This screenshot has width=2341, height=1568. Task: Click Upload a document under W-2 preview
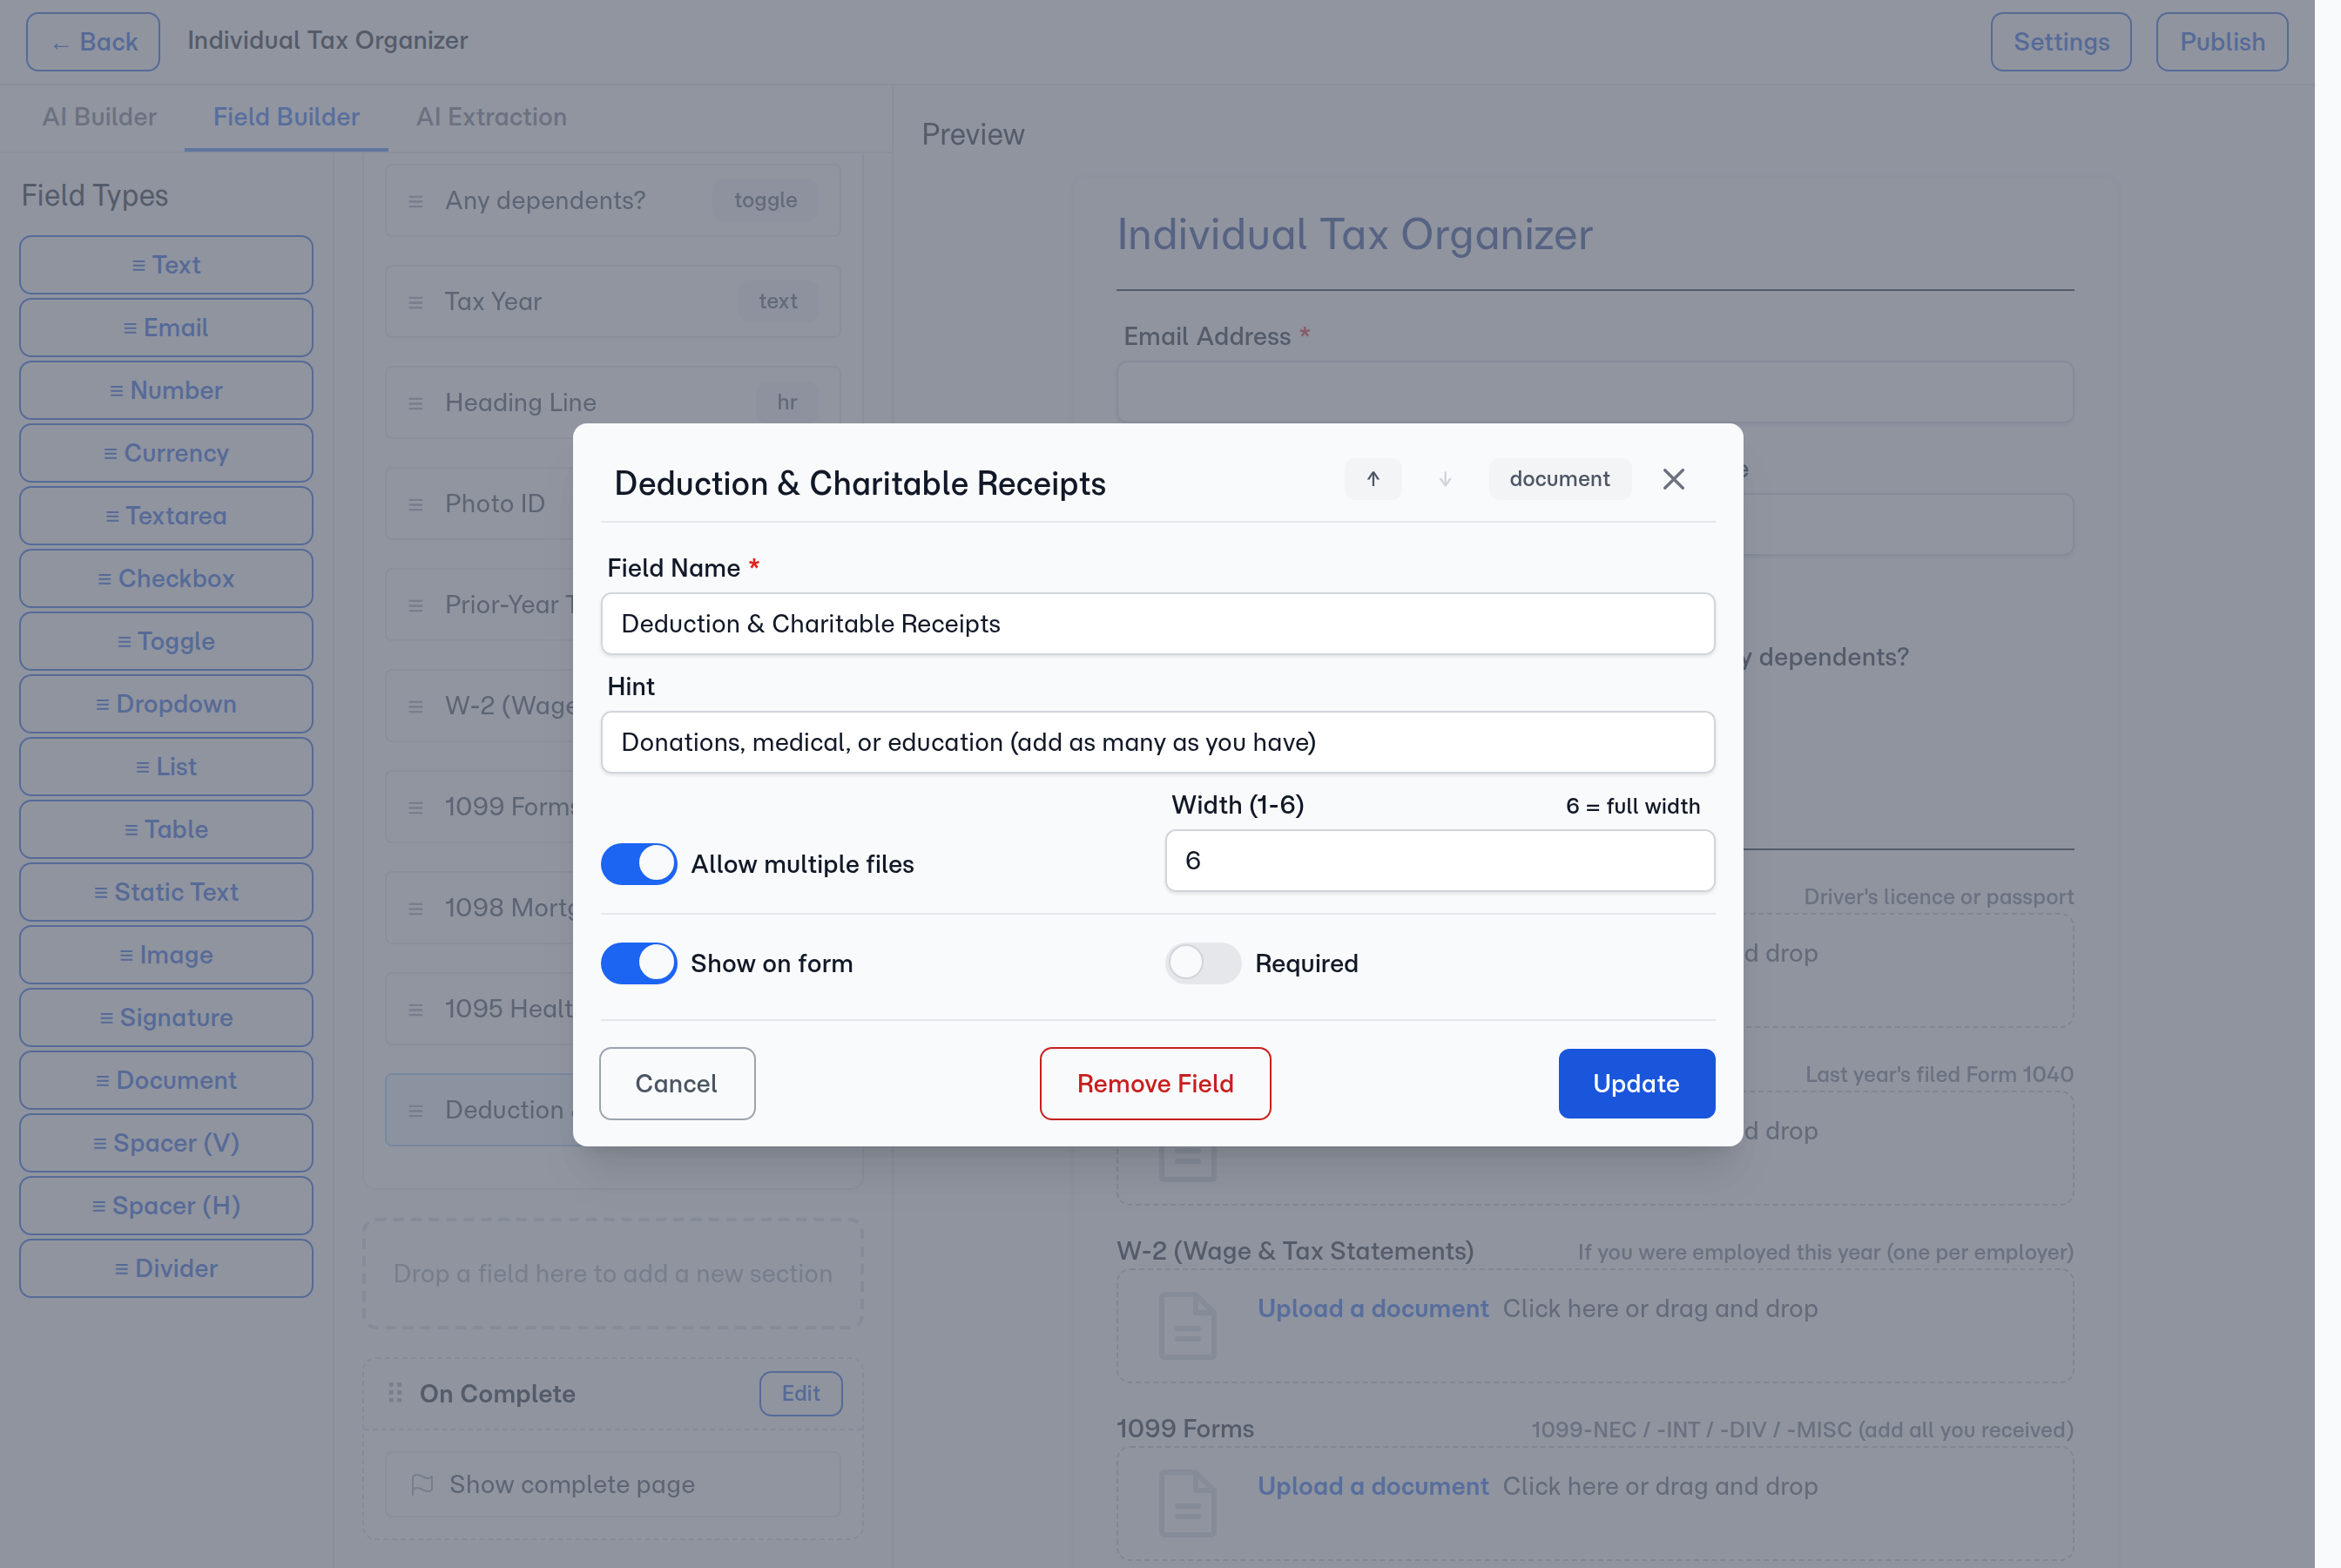[1373, 1308]
